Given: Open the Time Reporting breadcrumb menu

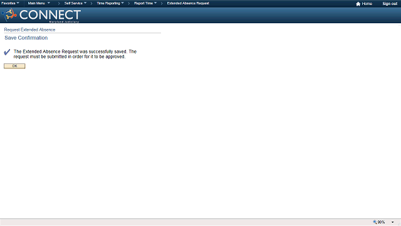Looking at the screenshot, I should 110,3.
